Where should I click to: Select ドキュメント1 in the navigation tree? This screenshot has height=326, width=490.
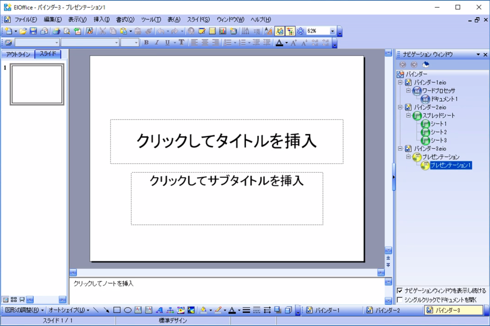tap(444, 99)
